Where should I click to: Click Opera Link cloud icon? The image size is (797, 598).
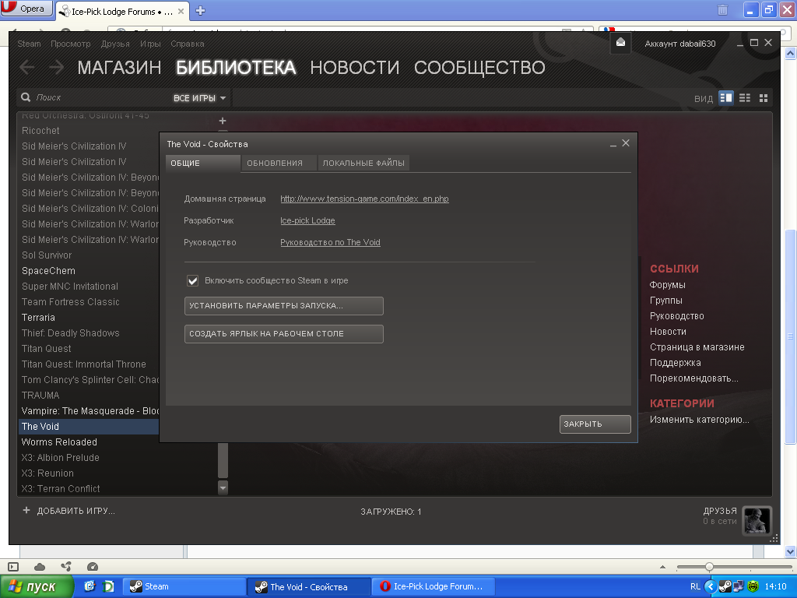[x=40, y=567]
